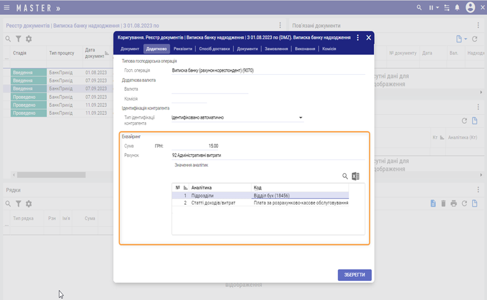Viewport: 487px width, 300px height.
Task: Open the Спосіб доставки tab
Action: pyautogui.click(x=215, y=49)
